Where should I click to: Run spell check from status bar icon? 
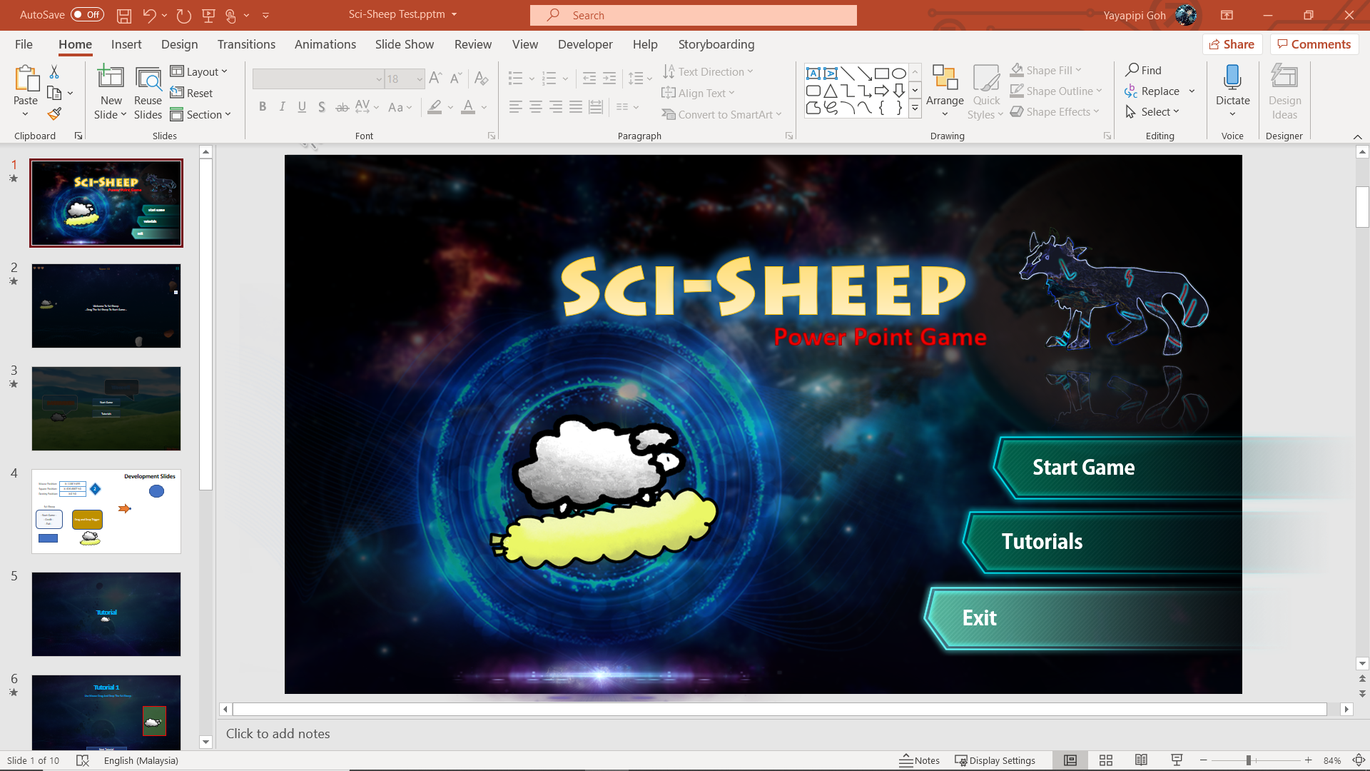pos(83,760)
